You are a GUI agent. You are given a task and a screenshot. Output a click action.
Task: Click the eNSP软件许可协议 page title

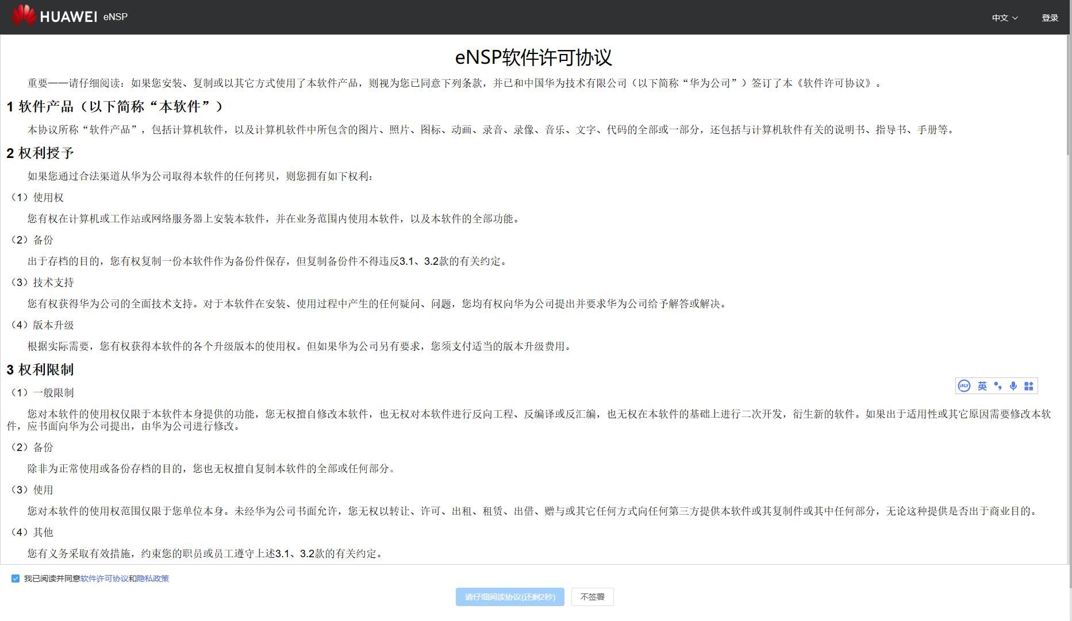tap(533, 57)
